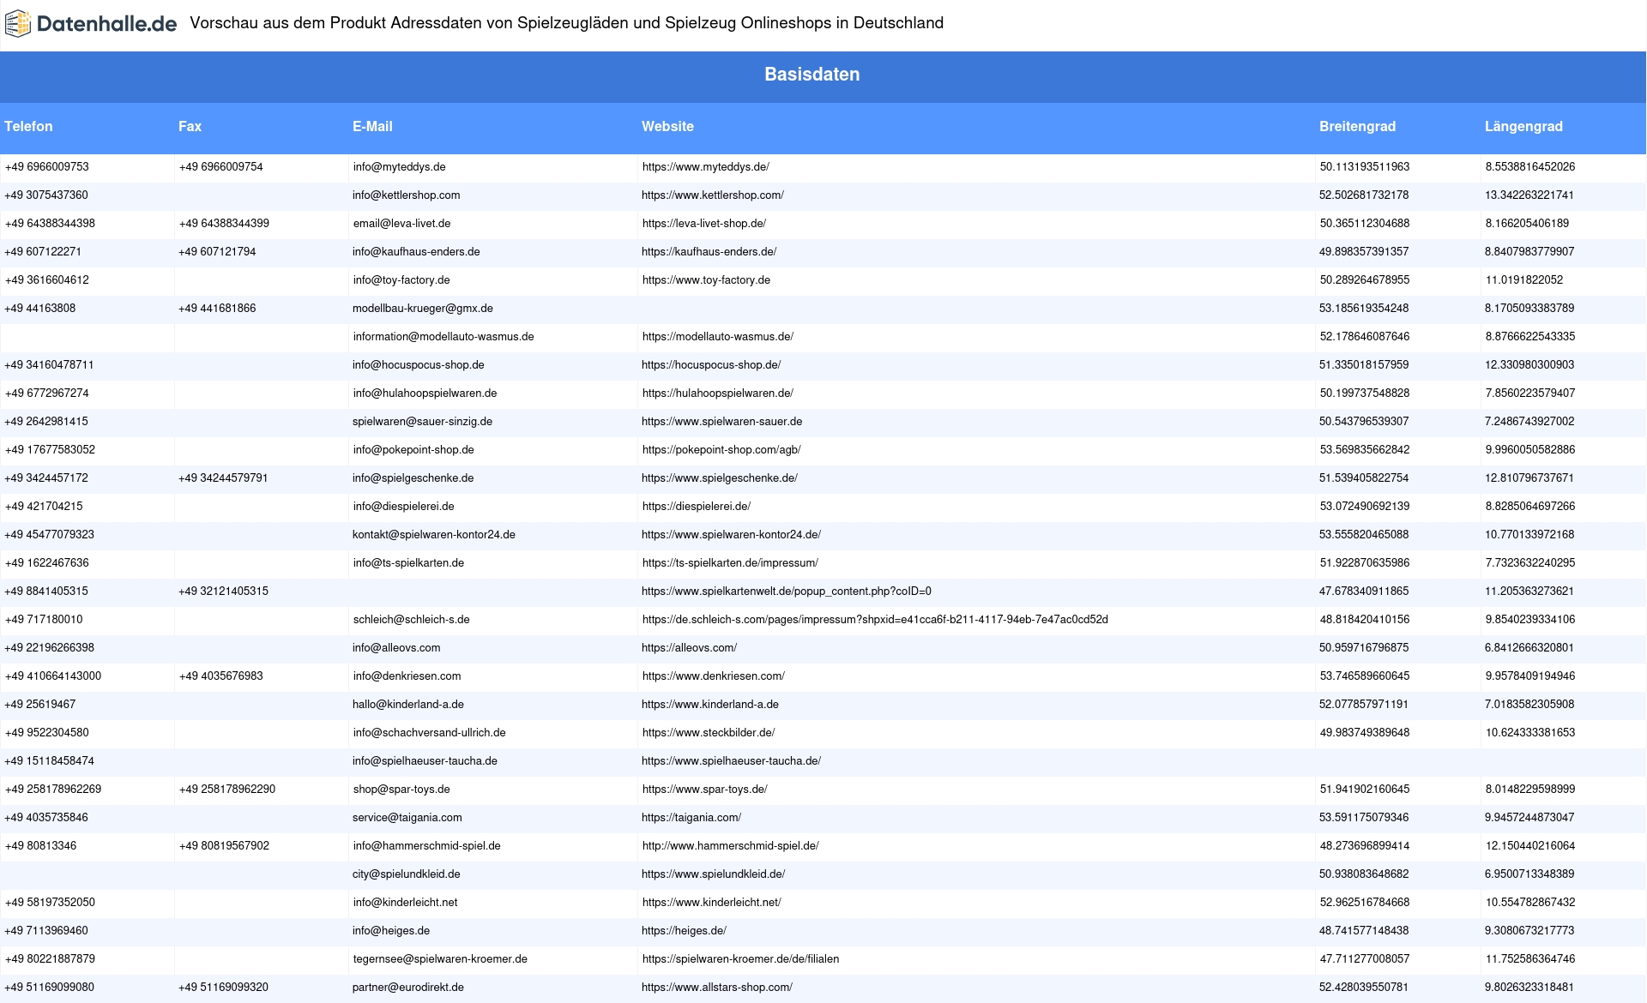Viewport: 1647px width, 1003px height.
Task: Select the Basisdaten section header
Action: pos(812,75)
